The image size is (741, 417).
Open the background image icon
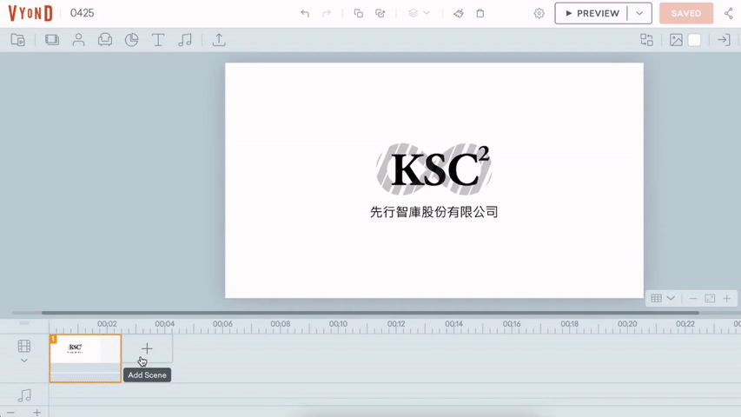tap(676, 40)
